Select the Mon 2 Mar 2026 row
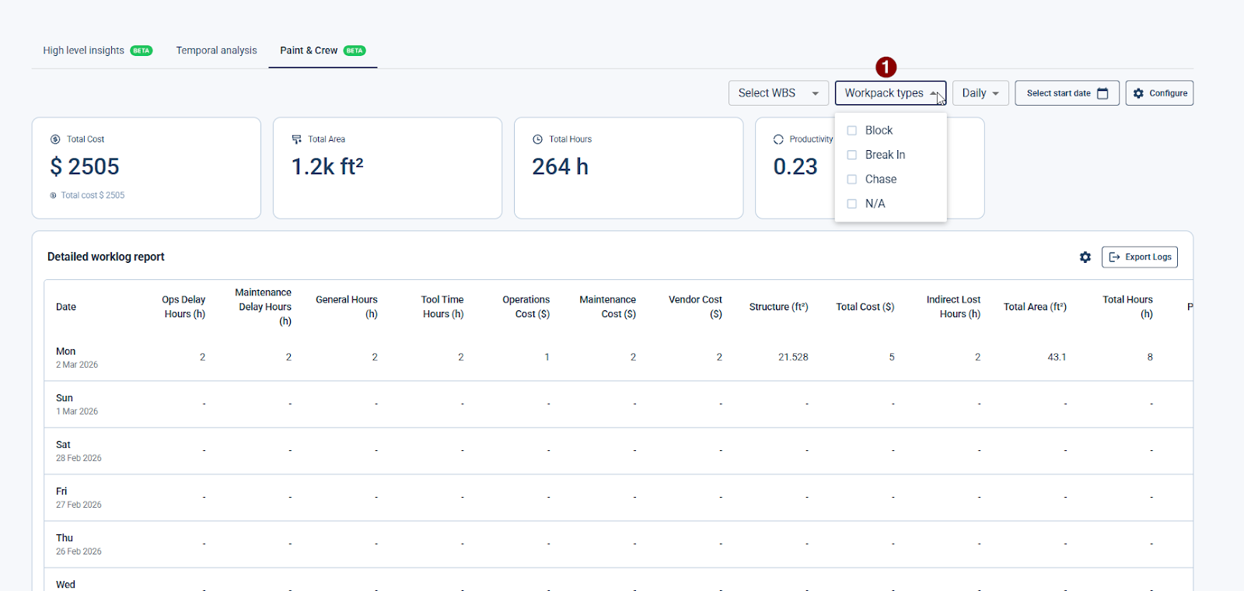Screen dimensions: 1244x591 tap(77, 358)
